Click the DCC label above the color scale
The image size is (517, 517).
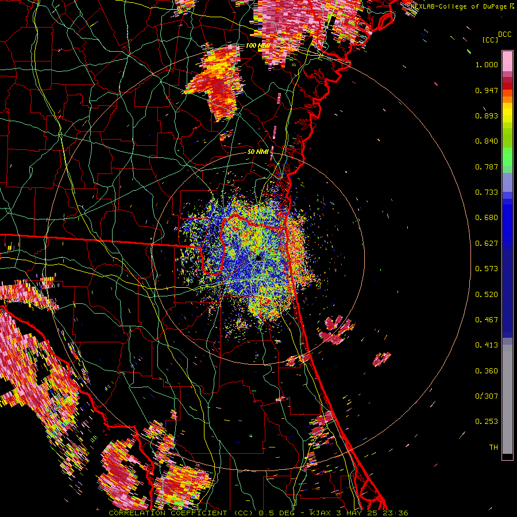(x=504, y=34)
